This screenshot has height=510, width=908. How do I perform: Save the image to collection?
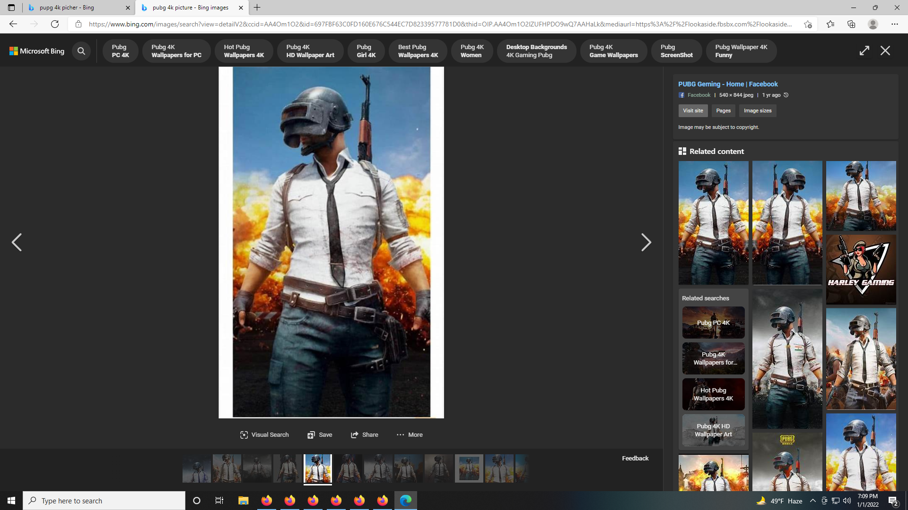320,434
